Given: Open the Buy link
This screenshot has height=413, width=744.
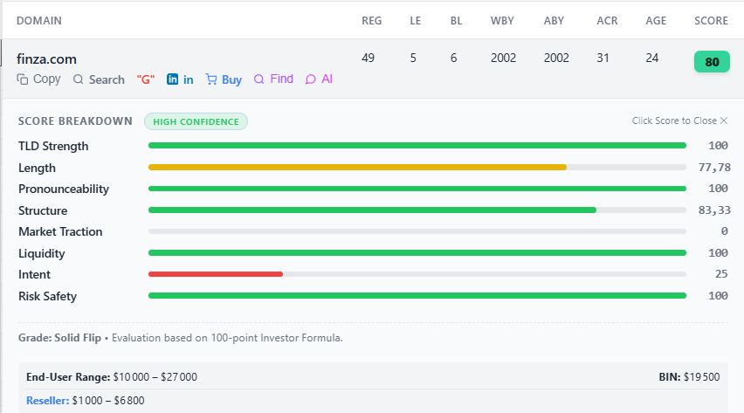Looking at the screenshot, I should (224, 79).
